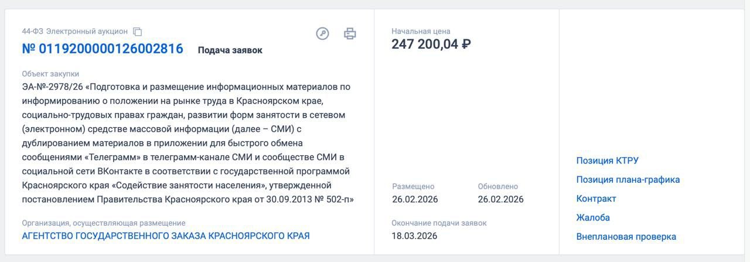This screenshot has height=262, width=750.
Task: Click the Размещено date 26.02.2026
Action: pyautogui.click(x=415, y=199)
